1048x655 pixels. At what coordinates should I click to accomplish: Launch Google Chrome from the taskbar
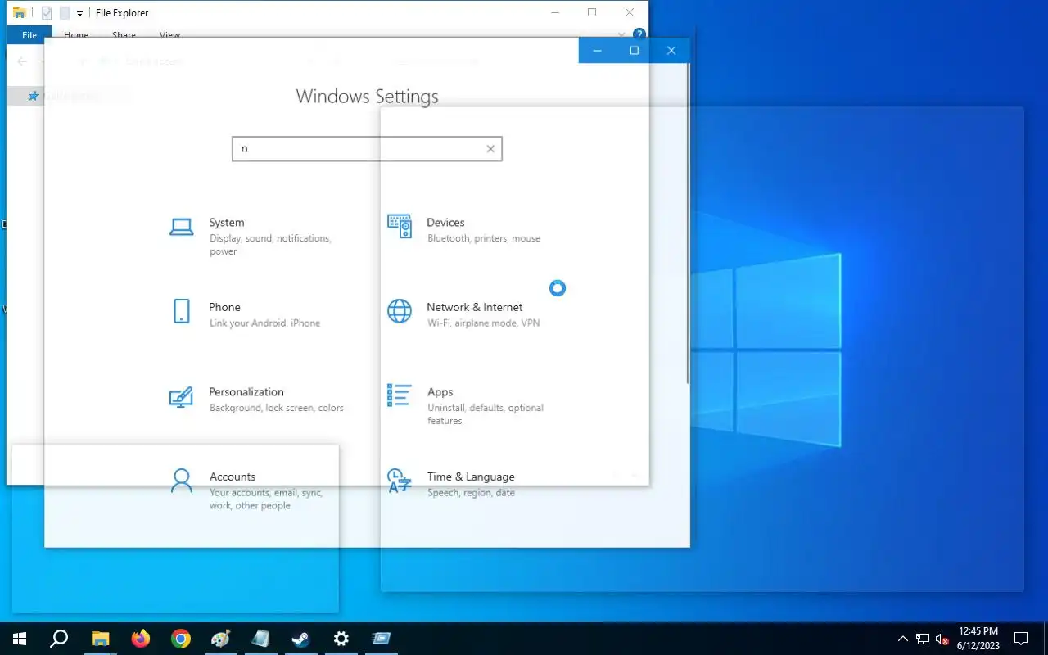pyautogui.click(x=181, y=639)
